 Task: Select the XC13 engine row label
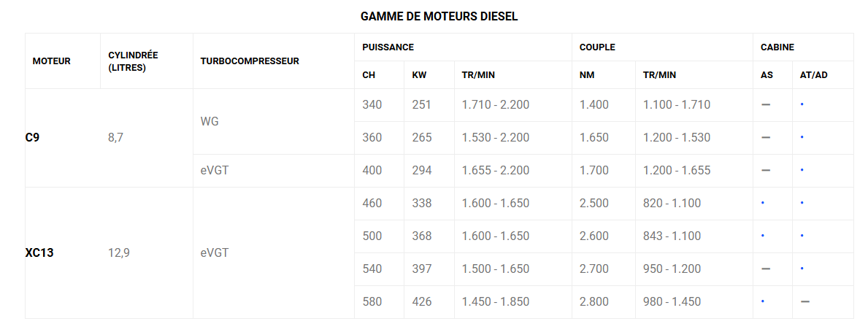(39, 253)
